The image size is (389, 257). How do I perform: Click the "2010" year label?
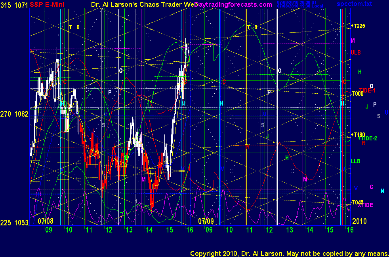[x=359, y=221]
